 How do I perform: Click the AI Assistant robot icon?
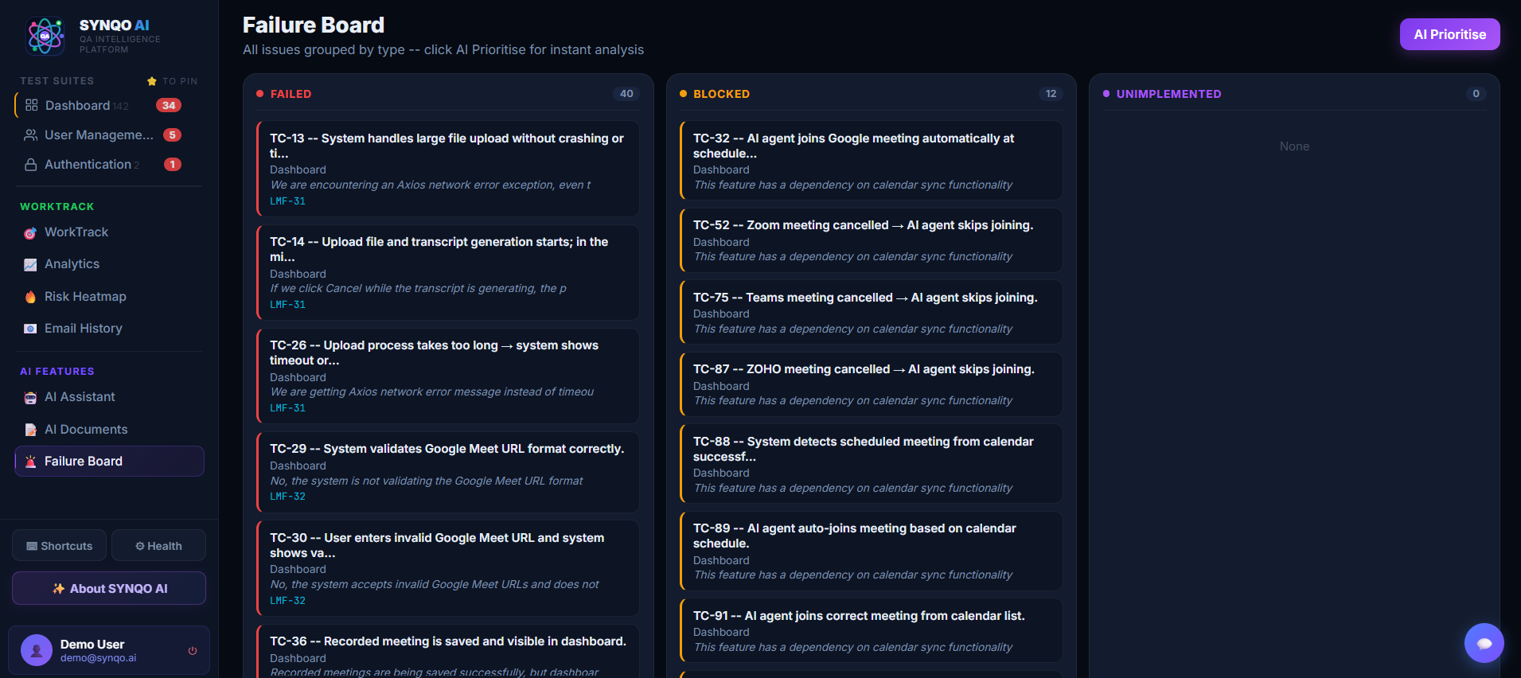[x=30, y=397]
